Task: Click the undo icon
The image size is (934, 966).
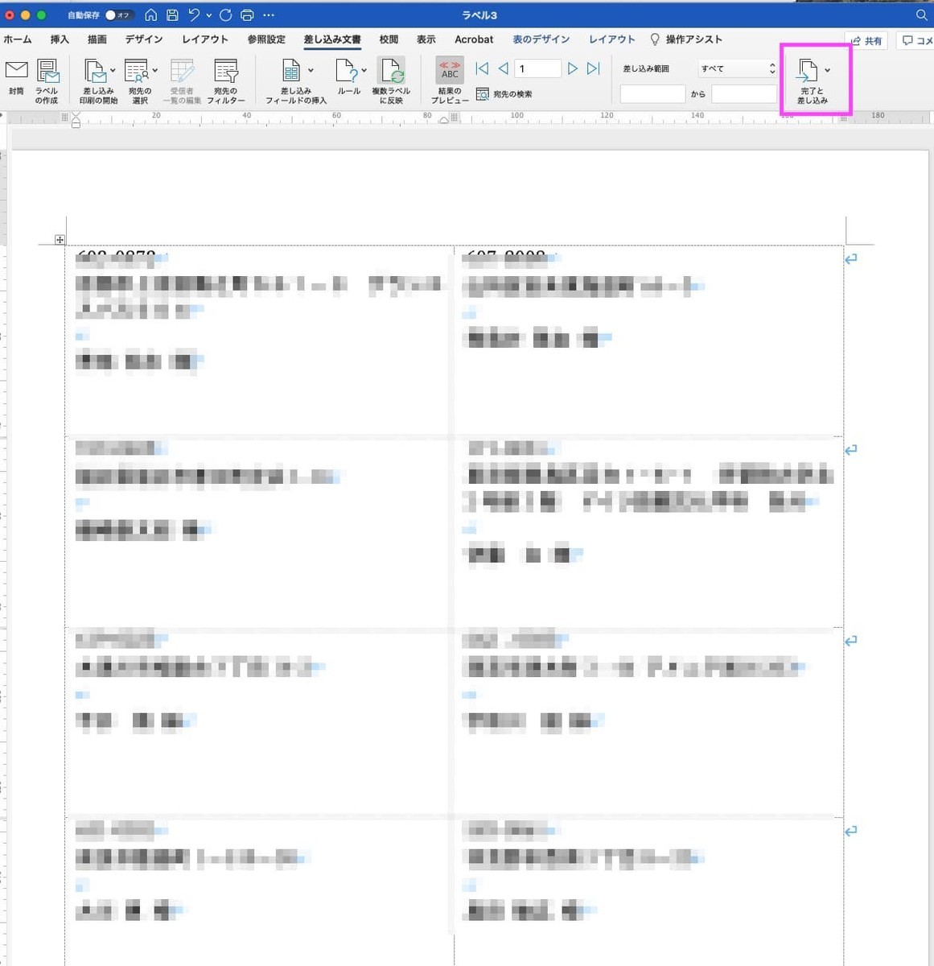Action: [194, 14]
